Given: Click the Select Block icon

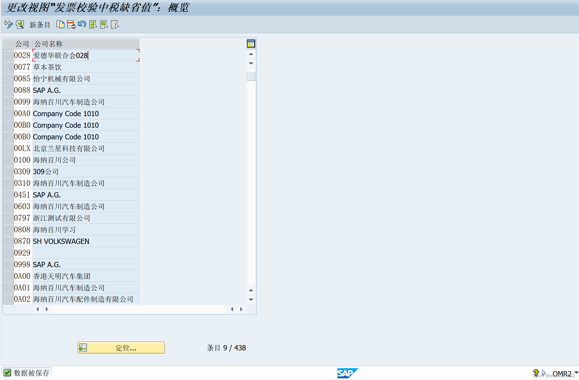Looking at the screenshot, I should tap(104, 25).
